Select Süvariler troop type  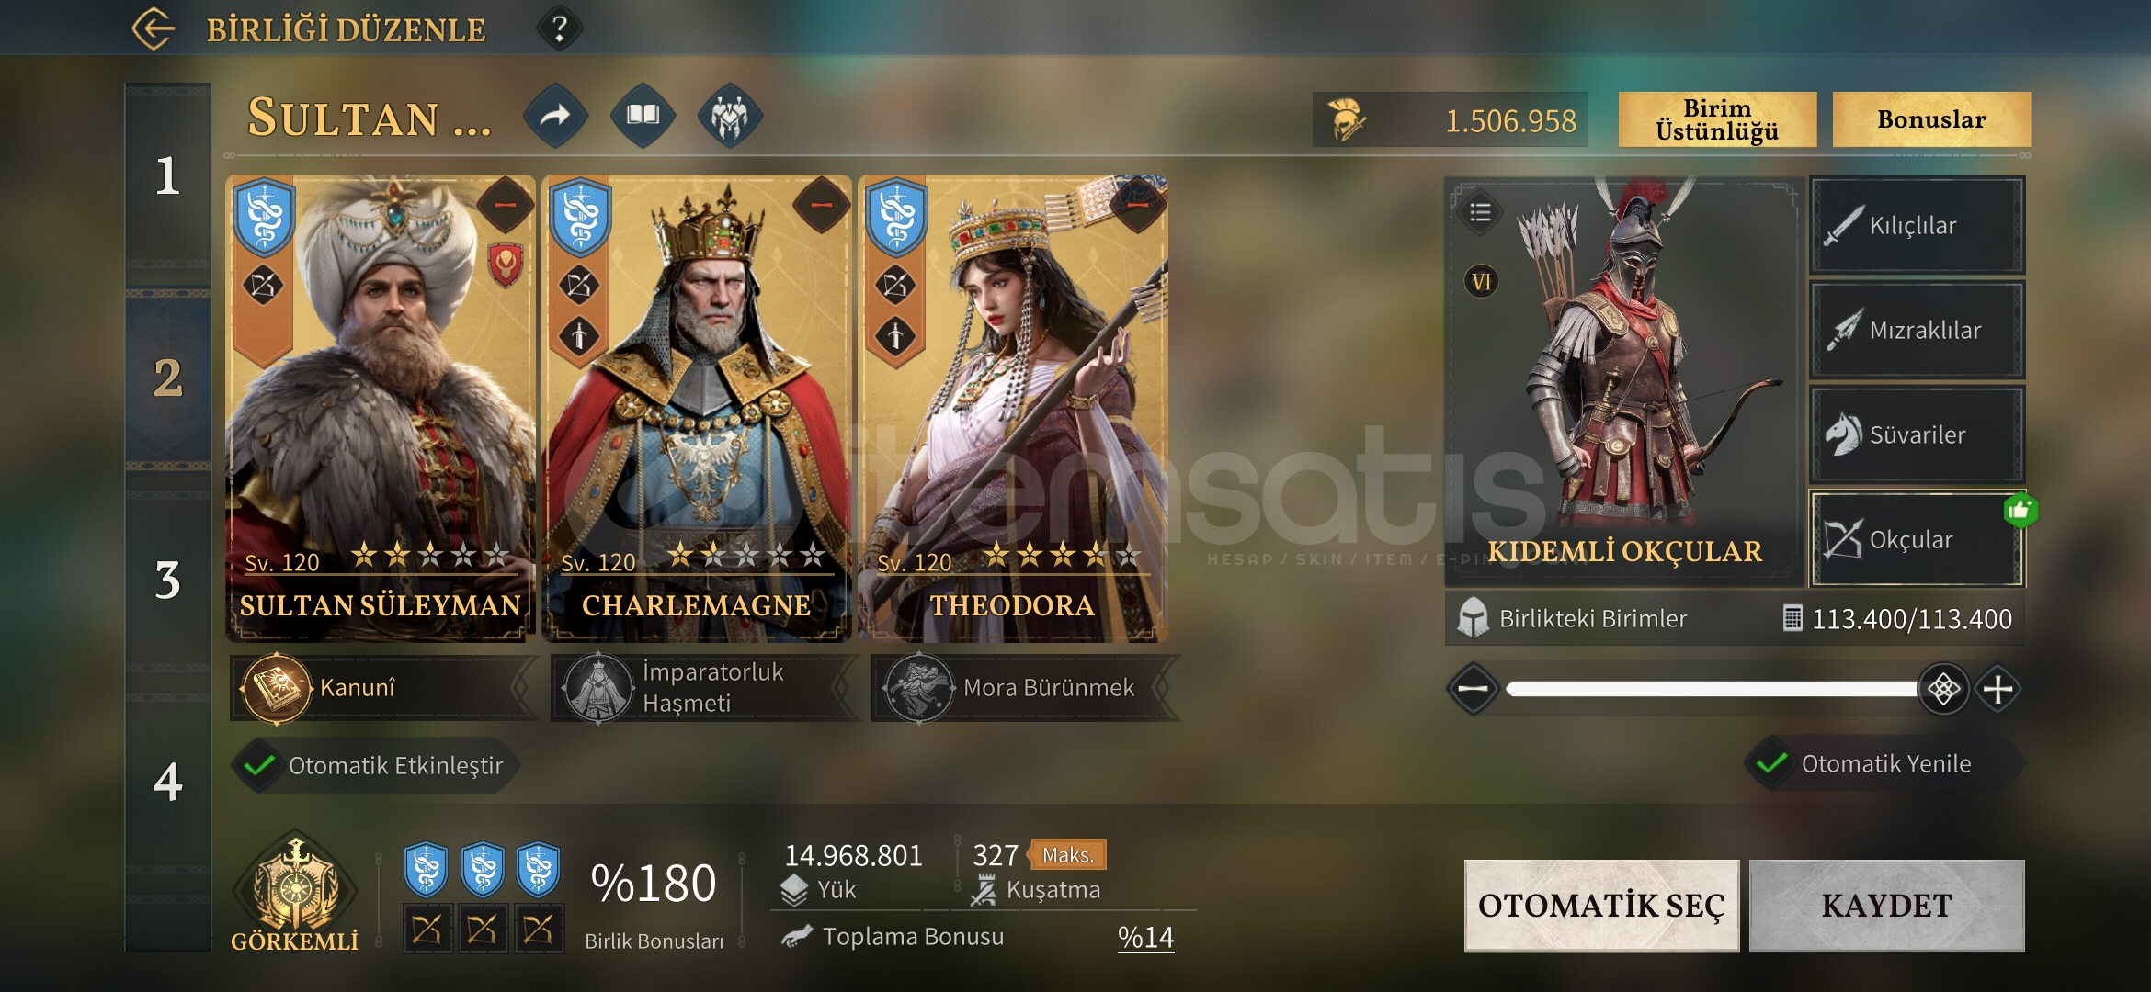point(1917,434)
